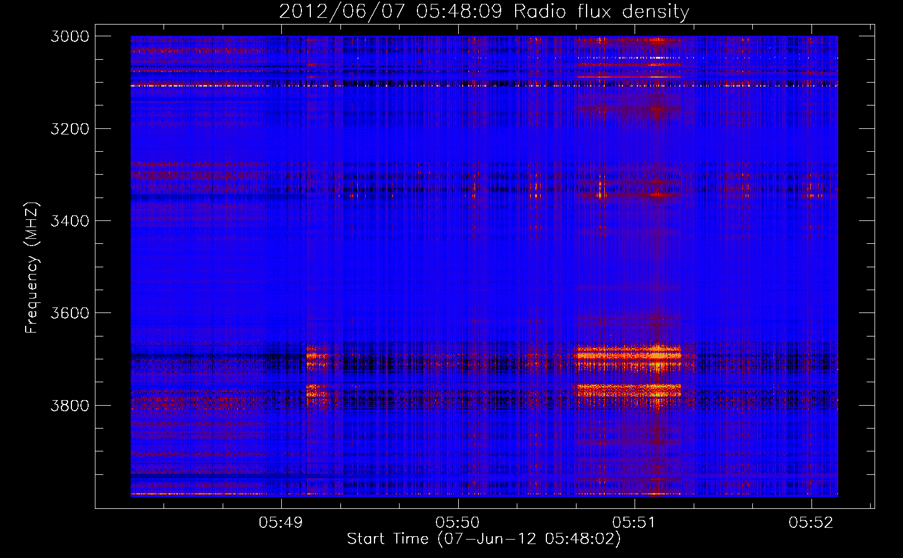Click the '3600' frequency axis label
The height and width of the screenshot is (558, 903).
(x=70, y=313)
